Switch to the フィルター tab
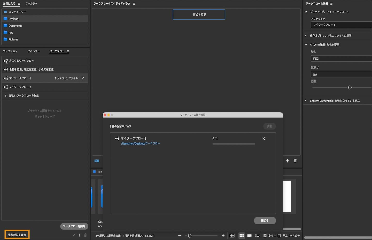372x240 pixels. (x=34, y=51)
